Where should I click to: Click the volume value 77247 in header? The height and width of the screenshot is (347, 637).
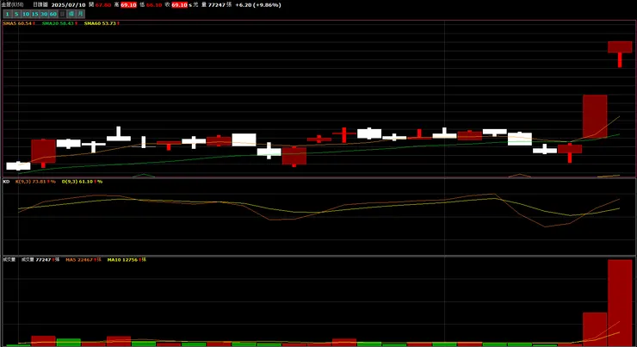217,5
